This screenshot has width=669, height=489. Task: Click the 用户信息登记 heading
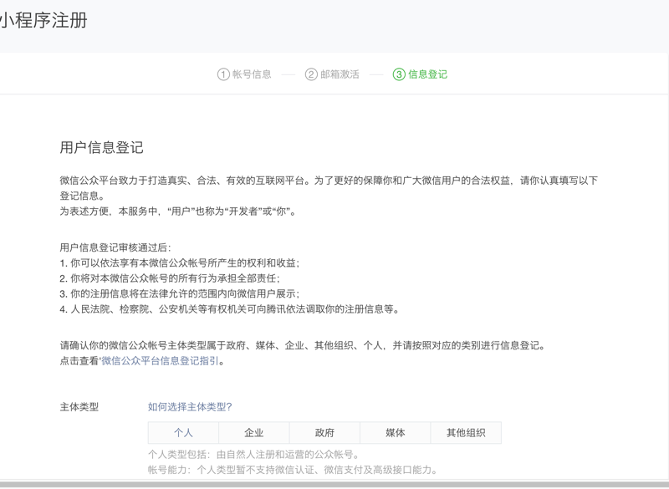point(101,147)
